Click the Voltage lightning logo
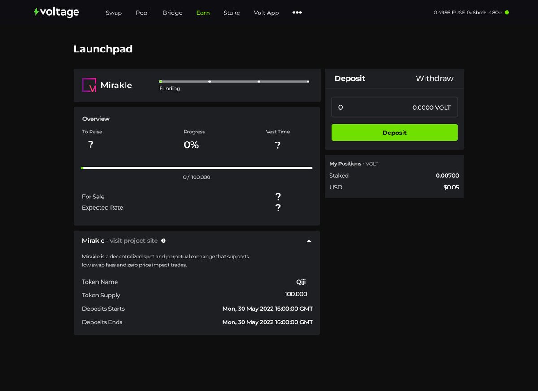Image resolution: width=538 pixels, height=391 pixels. click(x=56, y=13)
